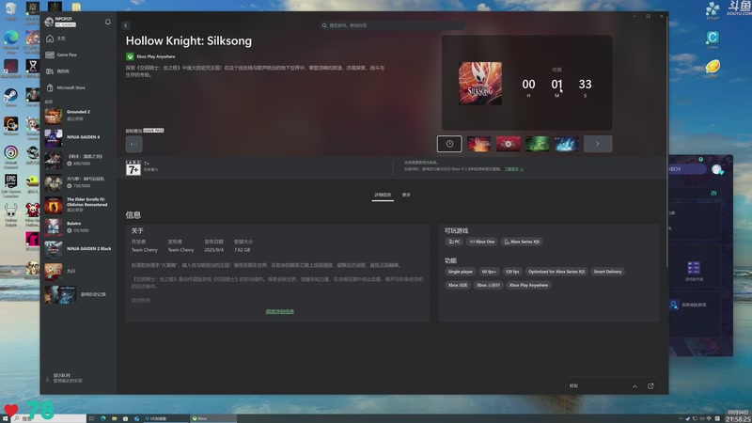Open the Steam desktop shortcut
Image resolution: width=752 pixels, height=423 pixels.
(11, 98)
